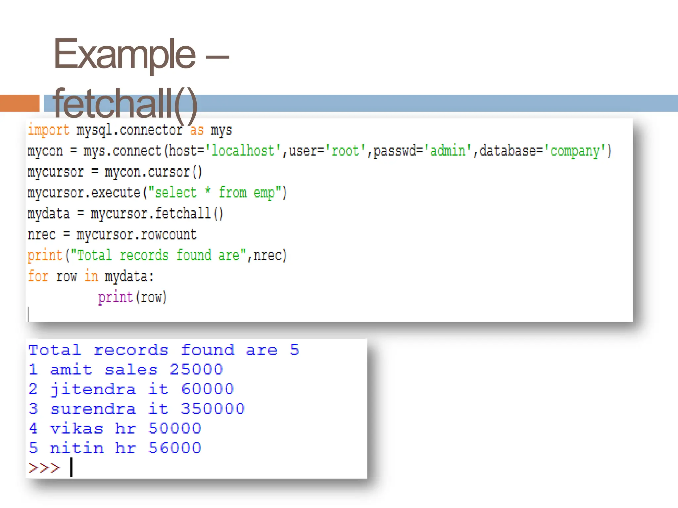
Task: Click the '5 nitin hr 56000' output row
Action: click(115, 448)
